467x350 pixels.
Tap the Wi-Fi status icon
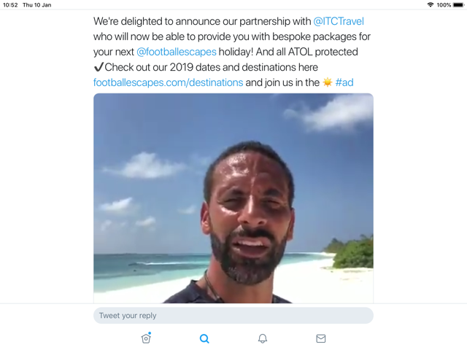coord(431,5)
